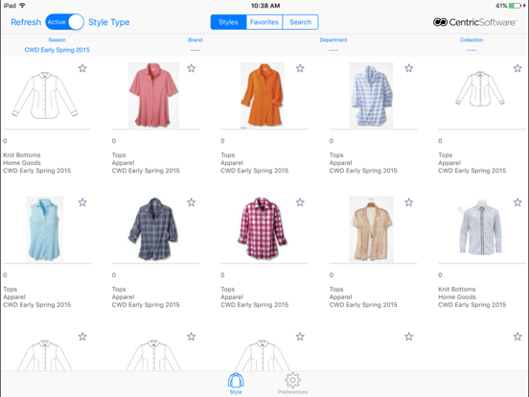
Task: Star the orange tunic shirt style
Action: point(300,68)
